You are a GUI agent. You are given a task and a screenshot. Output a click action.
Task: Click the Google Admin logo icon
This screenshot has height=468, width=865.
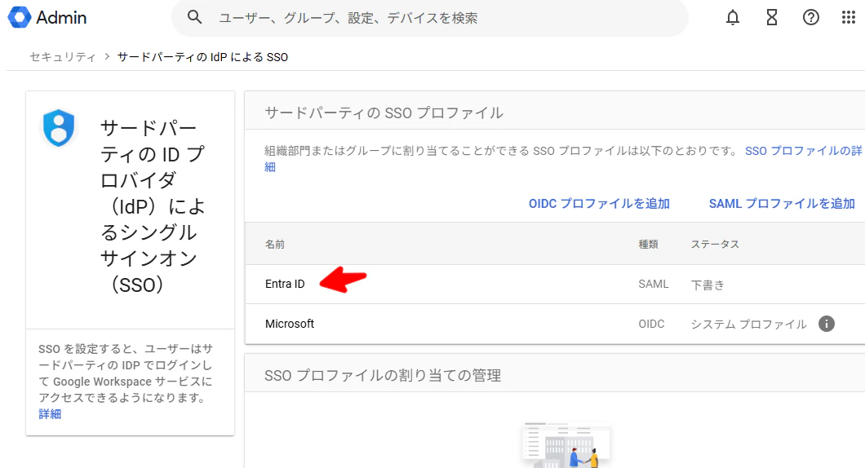point(20,18)
